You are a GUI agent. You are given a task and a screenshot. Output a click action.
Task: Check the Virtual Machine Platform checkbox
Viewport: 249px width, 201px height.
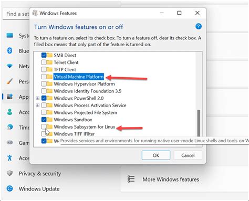point(44,77)
